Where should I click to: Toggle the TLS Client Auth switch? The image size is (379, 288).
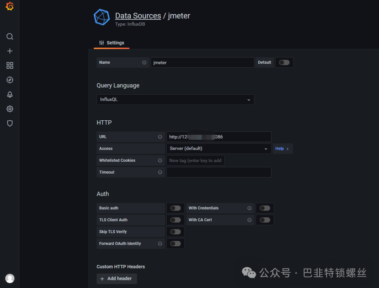click(x=175, y=220)
